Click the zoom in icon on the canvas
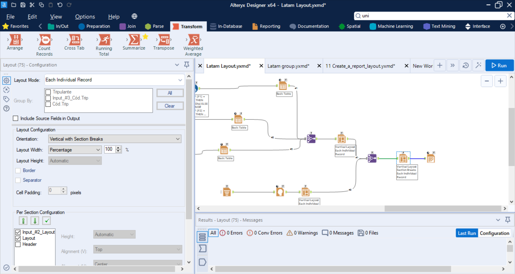 click(501, 81)
